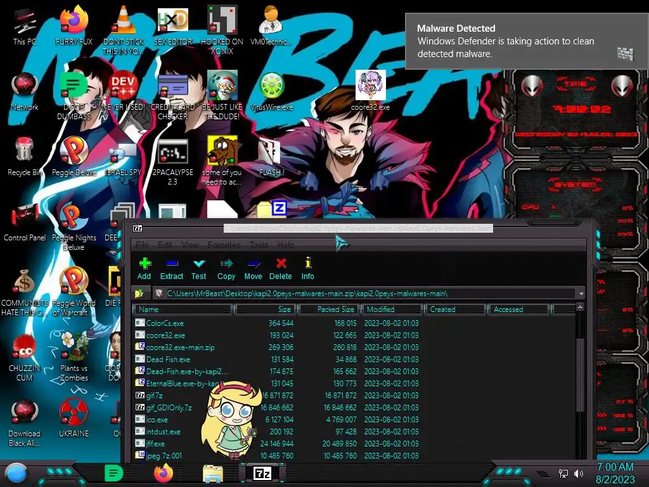Sort by the Packed Size column header
The width and height of the screenshot is (649, 487).
(329, 309)
